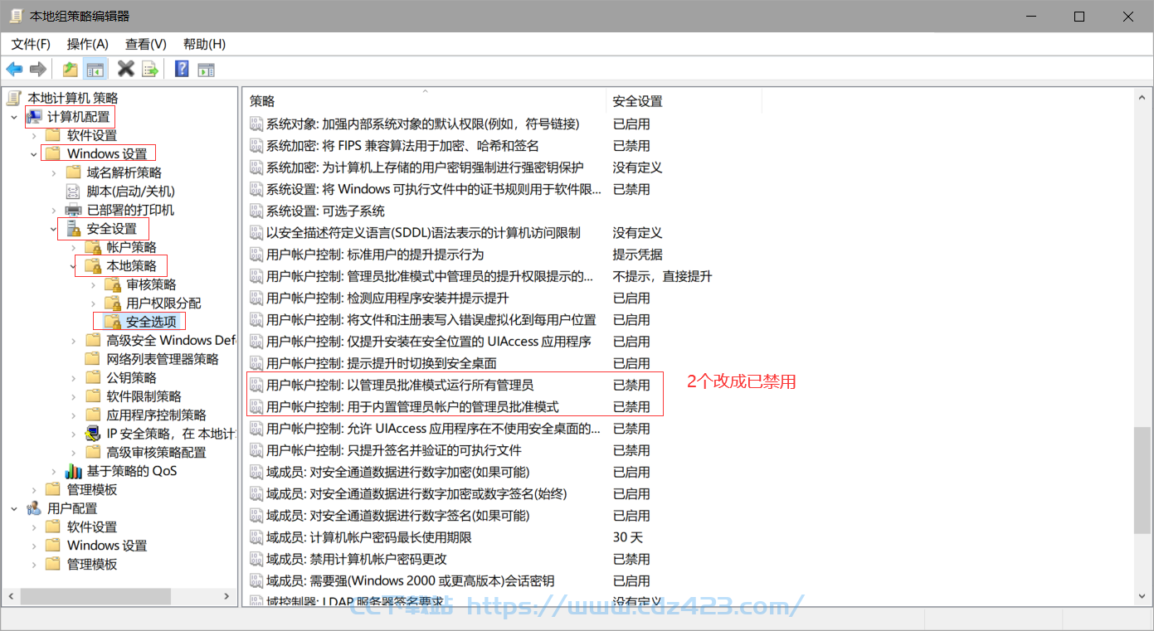
Task: Click the 网络列表管理器策略 folder icon
Action: click(x=93, y=359)
